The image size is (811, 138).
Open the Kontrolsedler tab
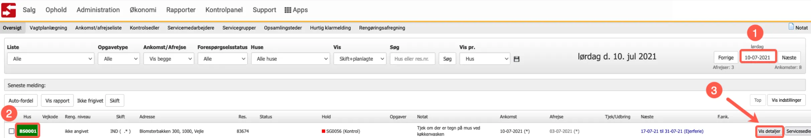pyautogui.click(x=144, y=28)
